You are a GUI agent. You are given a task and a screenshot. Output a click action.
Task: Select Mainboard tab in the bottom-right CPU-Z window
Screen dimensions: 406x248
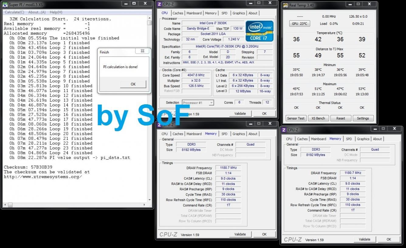pyautogui.click(x=318, y=139)
